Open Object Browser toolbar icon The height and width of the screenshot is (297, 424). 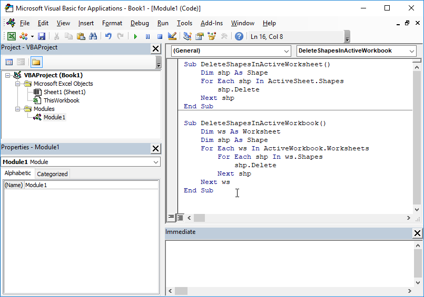point(212,36)
